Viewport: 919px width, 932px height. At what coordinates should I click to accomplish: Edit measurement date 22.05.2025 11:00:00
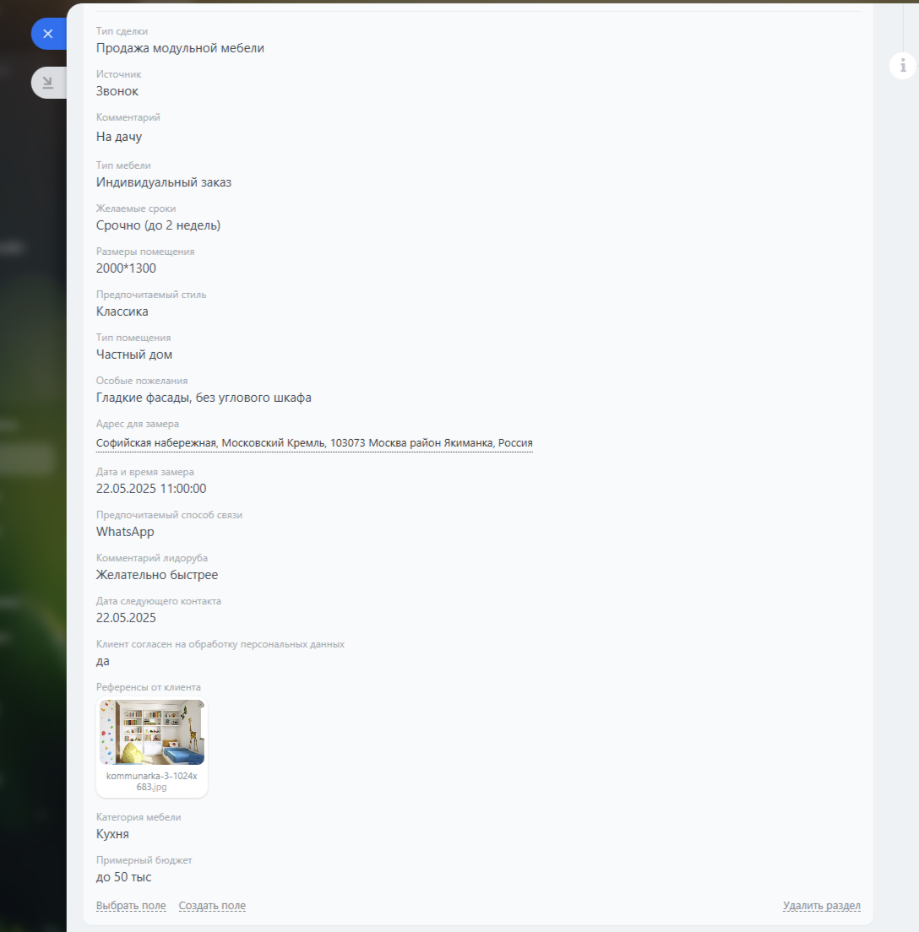pyautogui.click(x=151, y=489)
